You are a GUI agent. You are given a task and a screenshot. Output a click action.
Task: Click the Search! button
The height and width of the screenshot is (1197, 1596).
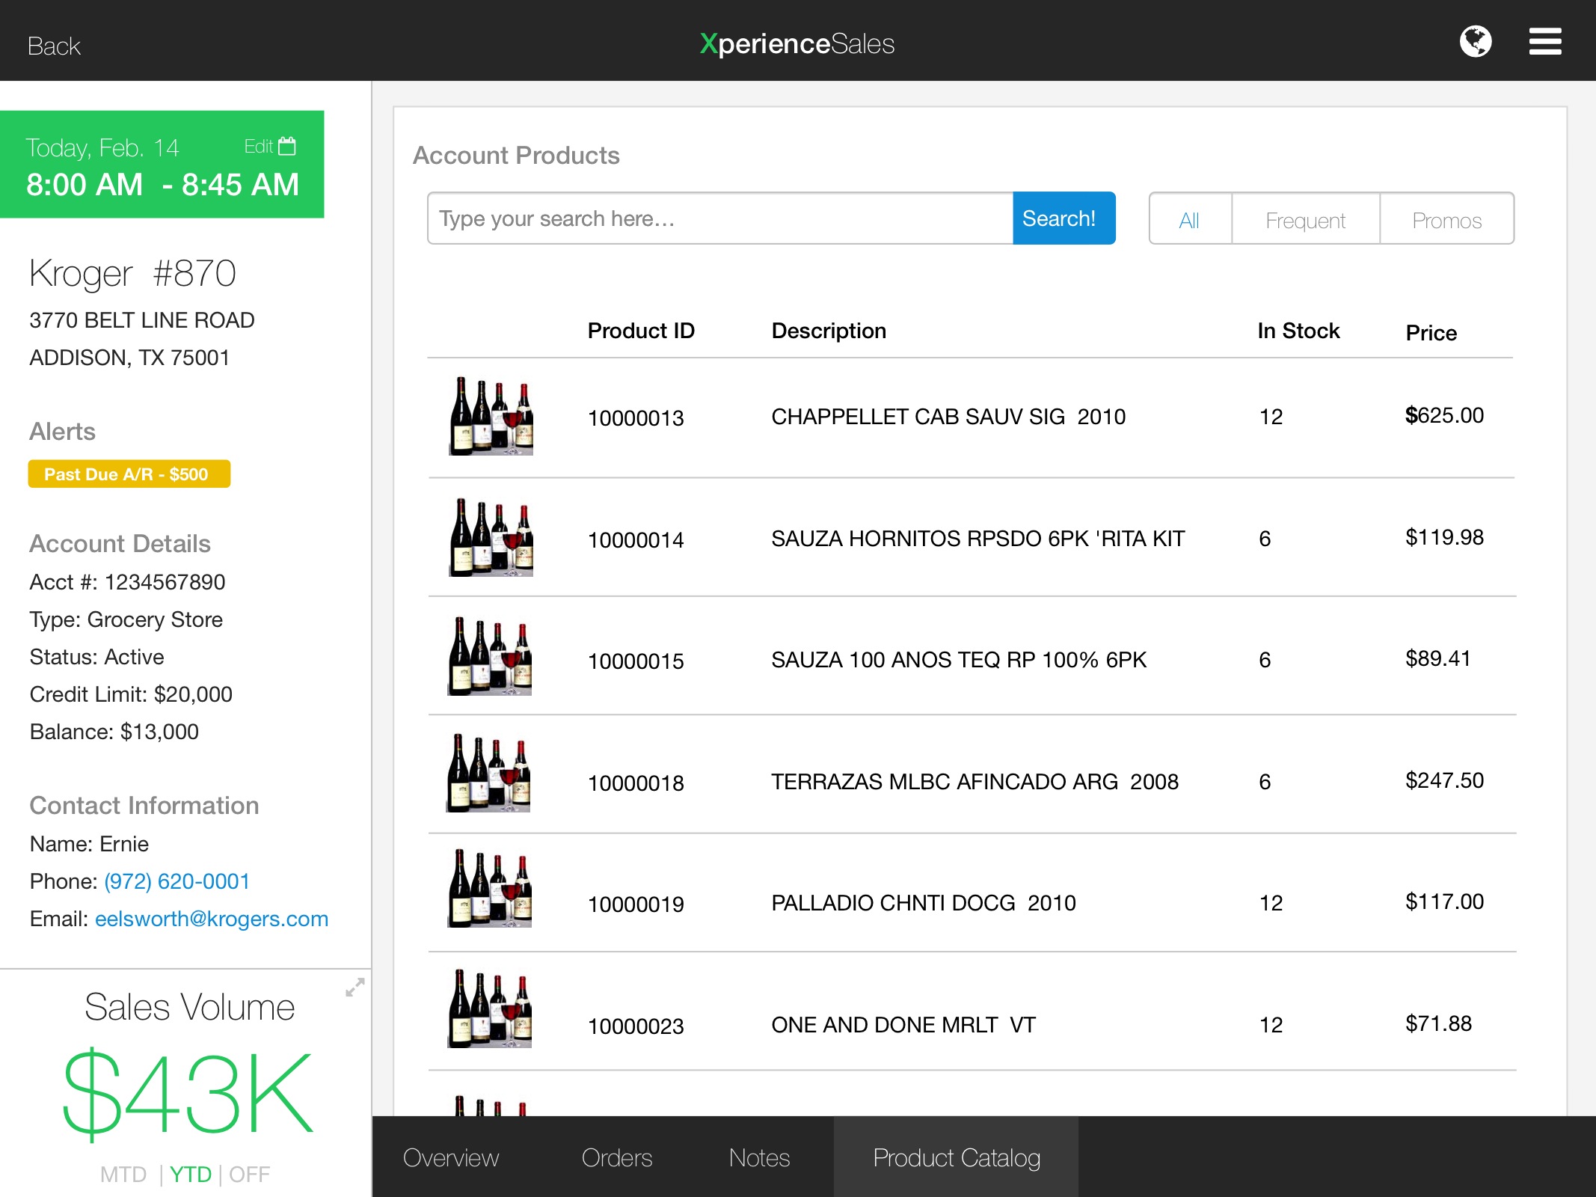click(1064, 218)
